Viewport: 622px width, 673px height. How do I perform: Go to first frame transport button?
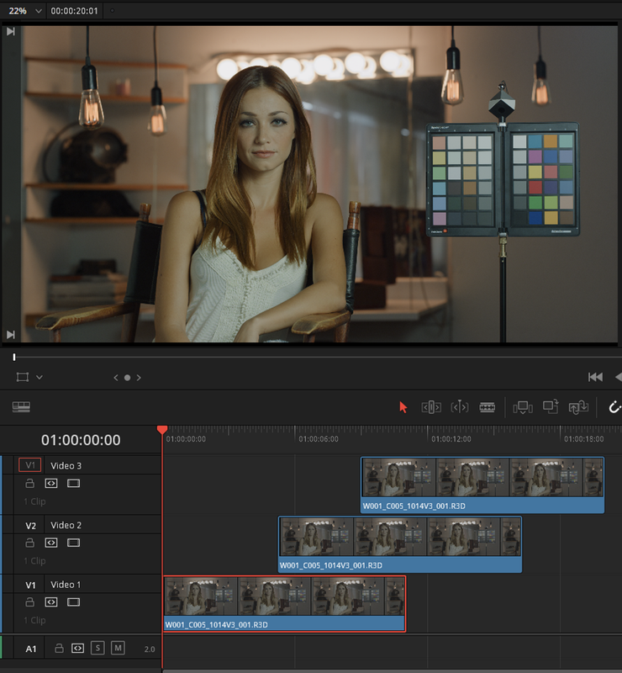click(595, 377)
